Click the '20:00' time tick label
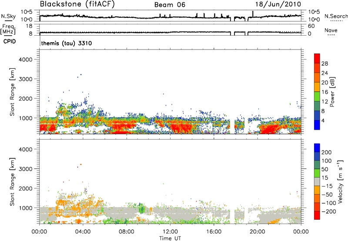 coord(258,232)
